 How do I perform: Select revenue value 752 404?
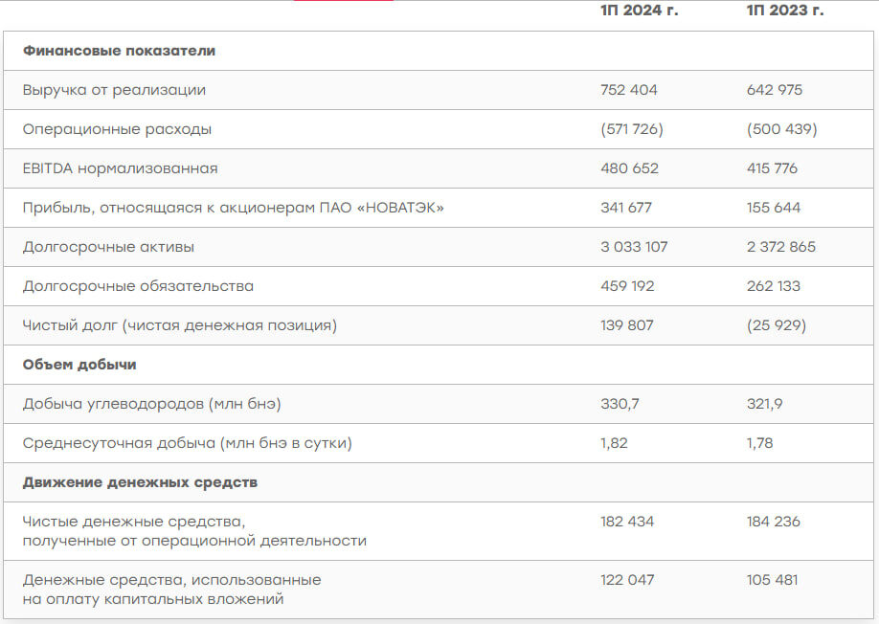click(x=629, y=90)
